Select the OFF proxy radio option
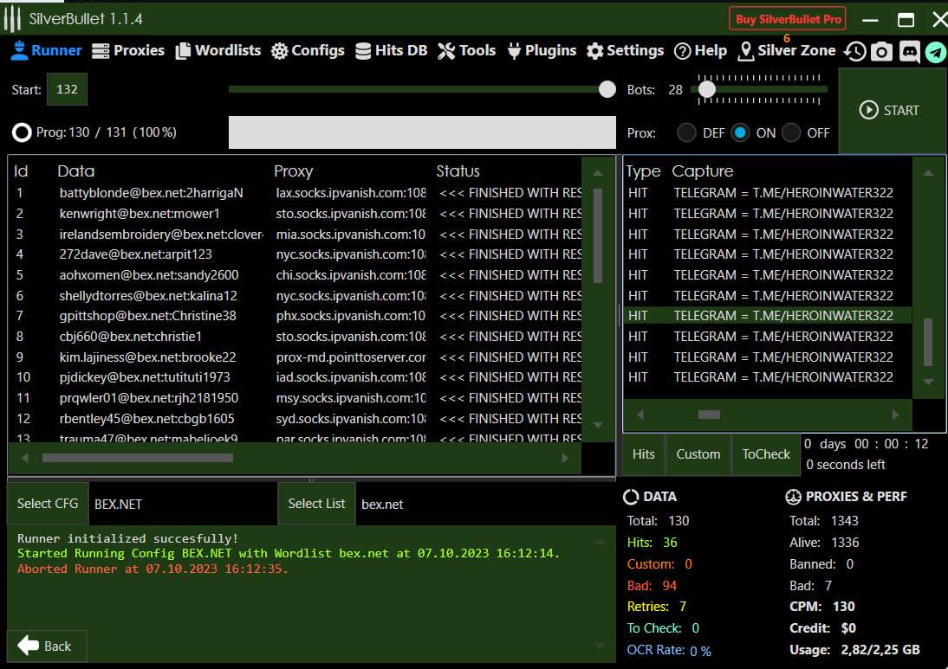Image resolution: width=948 pixels, height=669 pixels. [791, 132]
